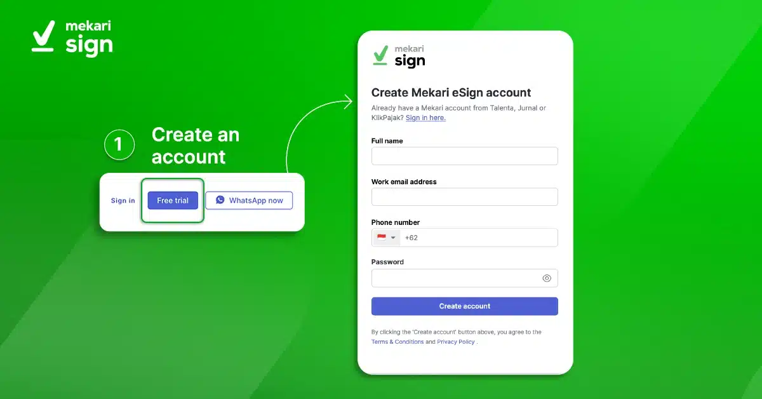Focus the Work email address field
The width and height of the screenshot is (762, 399).
pyautogui.click(x=464, y=197)
